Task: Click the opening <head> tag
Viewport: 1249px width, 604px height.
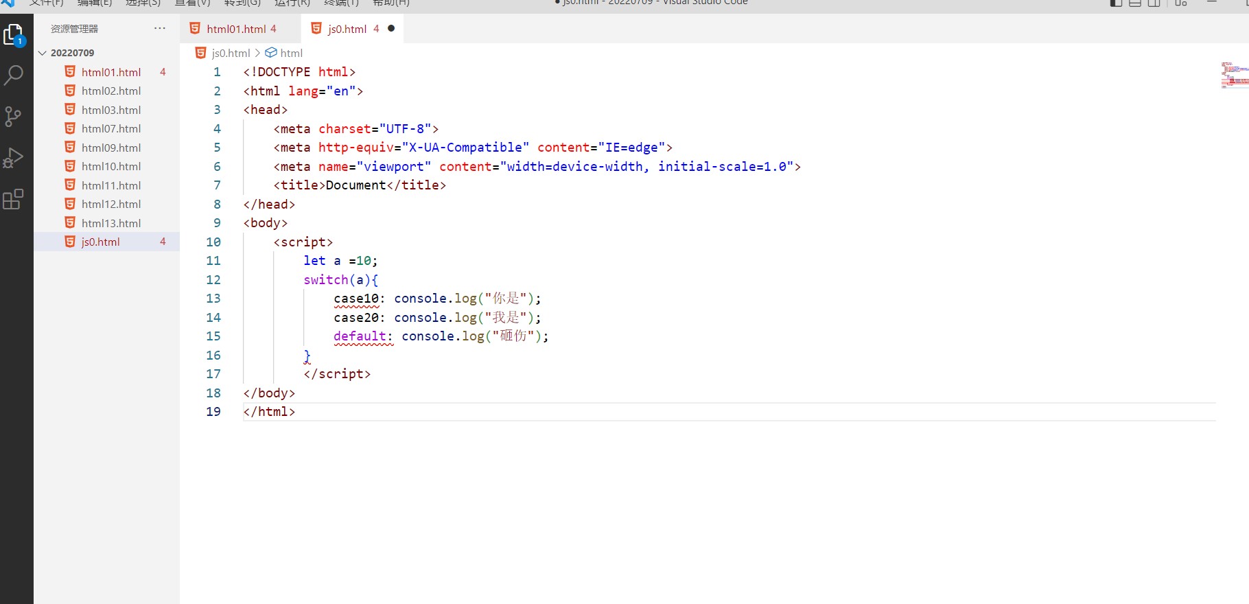Action: 266,110
